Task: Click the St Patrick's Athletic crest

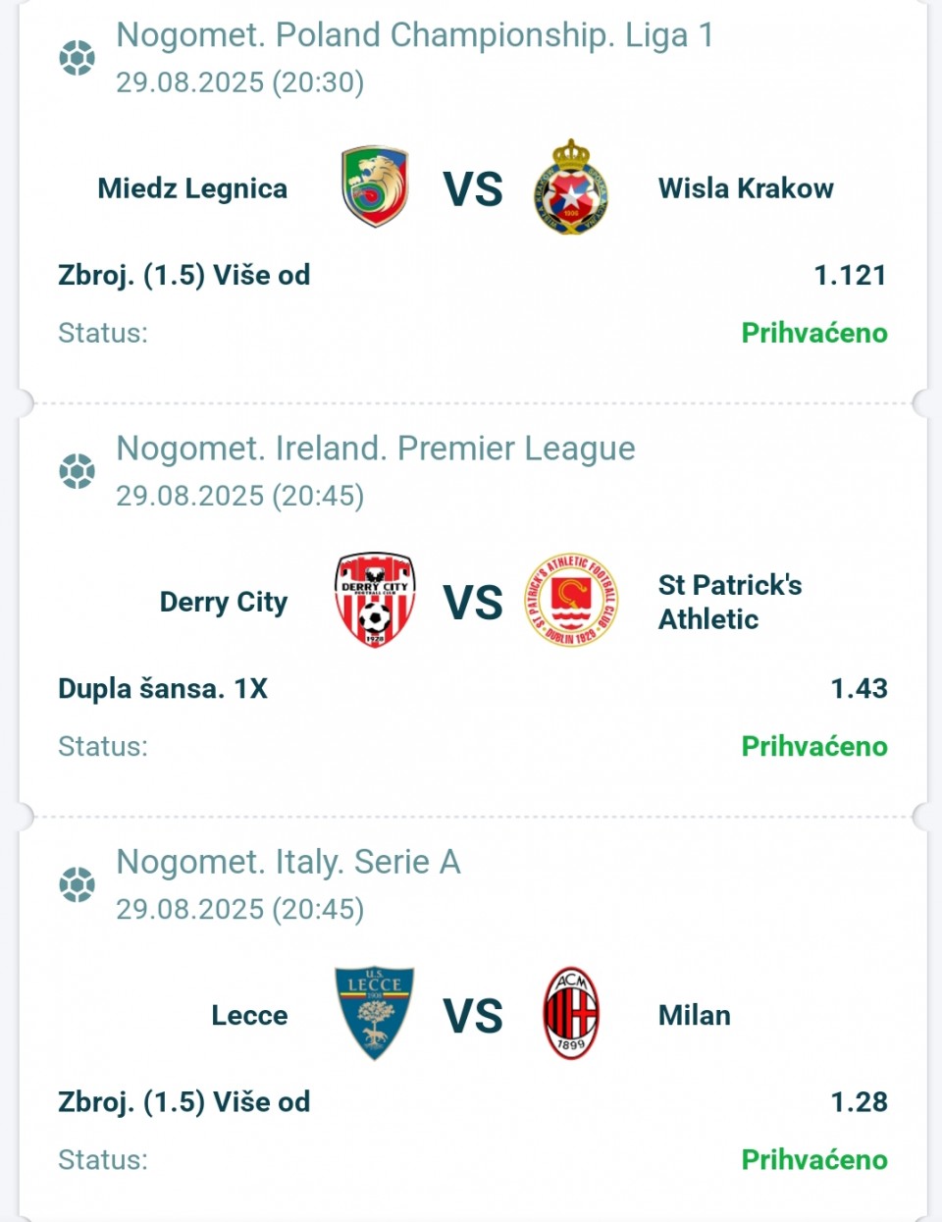Action: click(x=571, y=600)
